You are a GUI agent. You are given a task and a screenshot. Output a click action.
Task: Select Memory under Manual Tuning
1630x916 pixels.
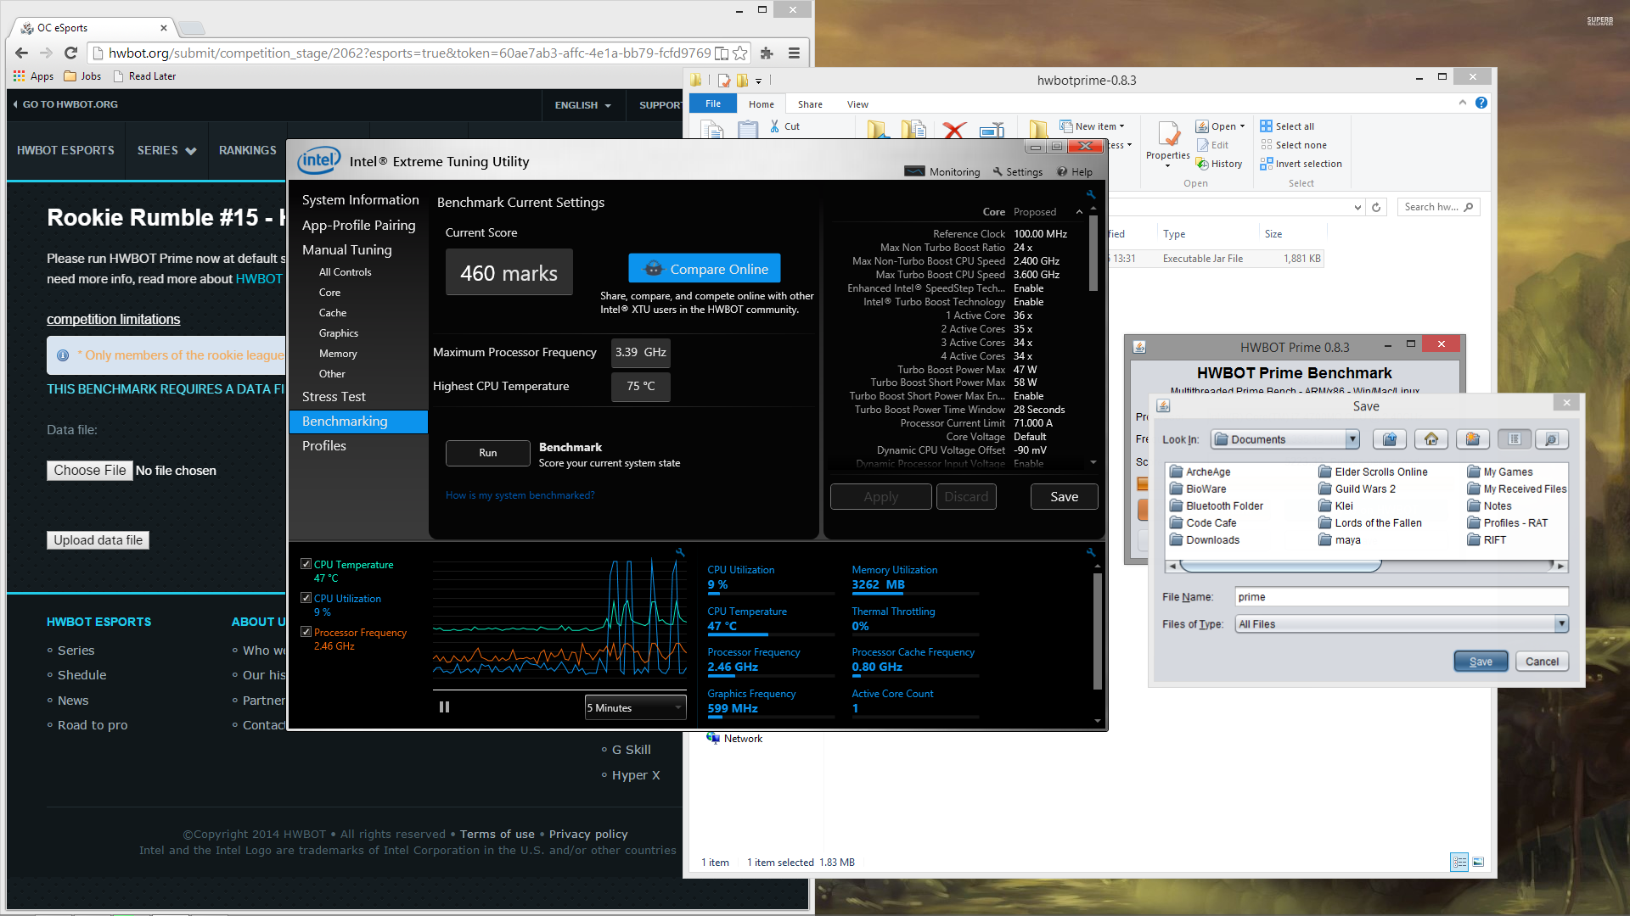(x=338, y=354)
